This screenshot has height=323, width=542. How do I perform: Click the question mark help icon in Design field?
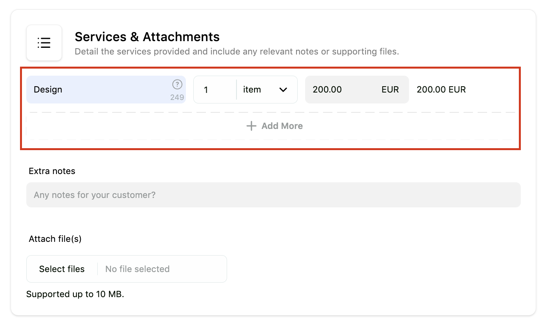(x=177, y=84)
